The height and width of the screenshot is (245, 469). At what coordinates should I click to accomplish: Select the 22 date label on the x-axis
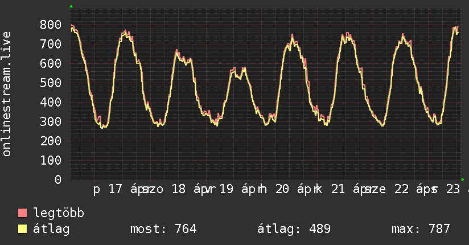pyautogui.click(x=401, y=191)
